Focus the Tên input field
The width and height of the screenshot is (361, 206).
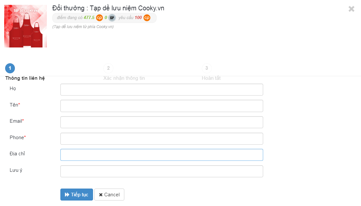[x=162, y=106]
